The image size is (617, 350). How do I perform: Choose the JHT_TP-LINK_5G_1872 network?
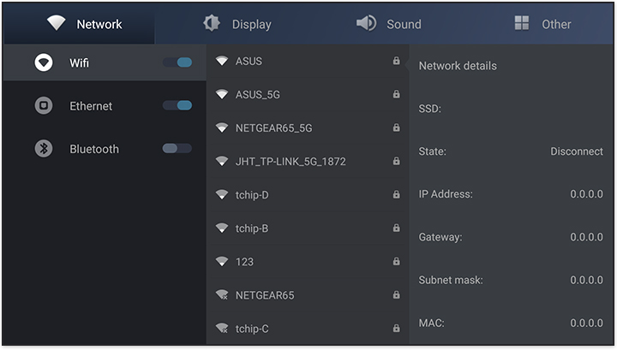point(291,162)
